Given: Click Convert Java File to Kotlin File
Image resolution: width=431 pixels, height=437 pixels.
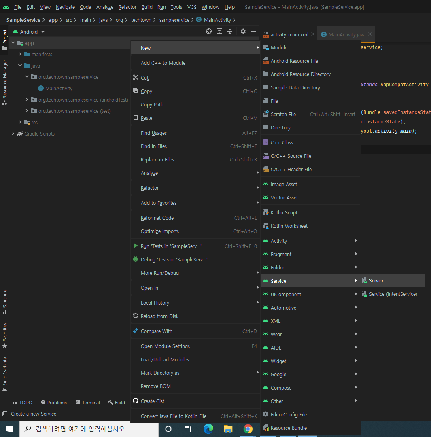Looking at the screenshot, I should click(195, 416).
